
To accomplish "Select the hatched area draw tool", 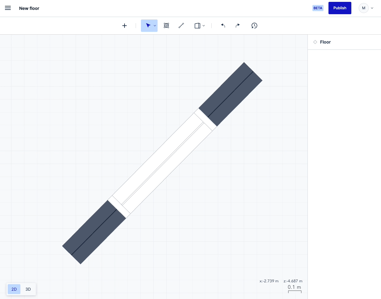I will click(x=166, y=26).
